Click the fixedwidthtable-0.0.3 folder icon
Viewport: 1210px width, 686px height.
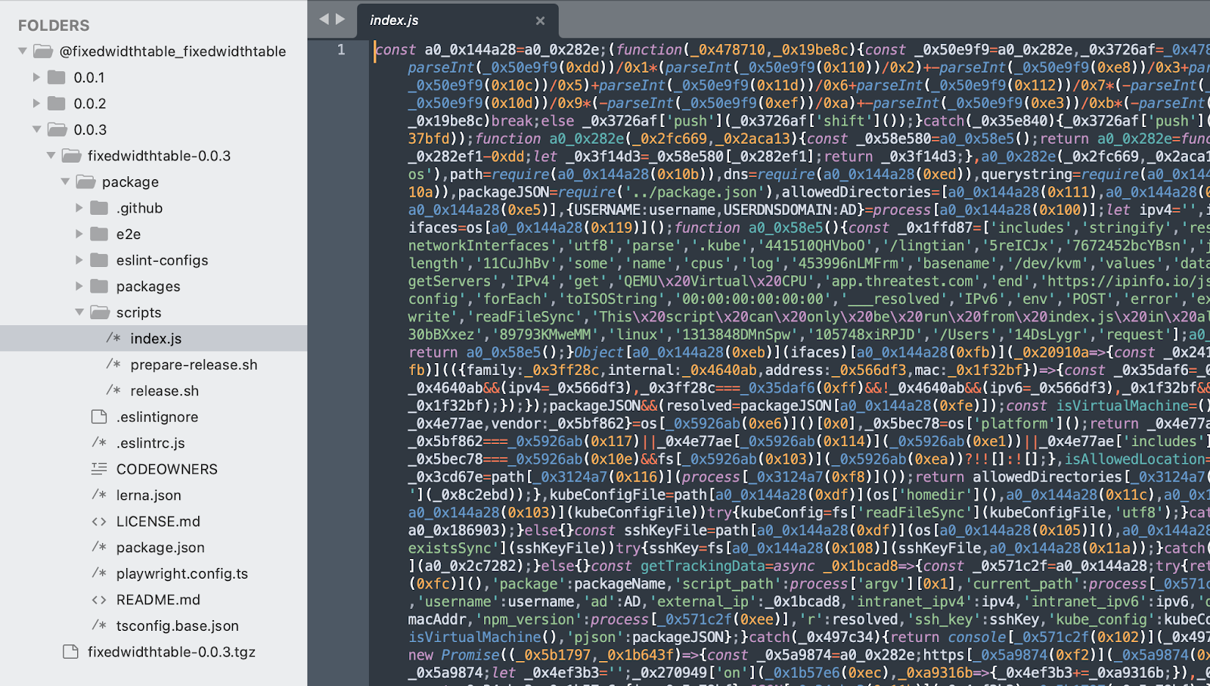(72, 156)
